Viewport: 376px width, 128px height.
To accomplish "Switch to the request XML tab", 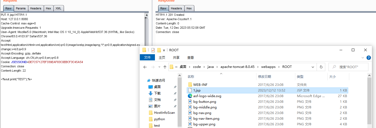I will coord(58,8).
